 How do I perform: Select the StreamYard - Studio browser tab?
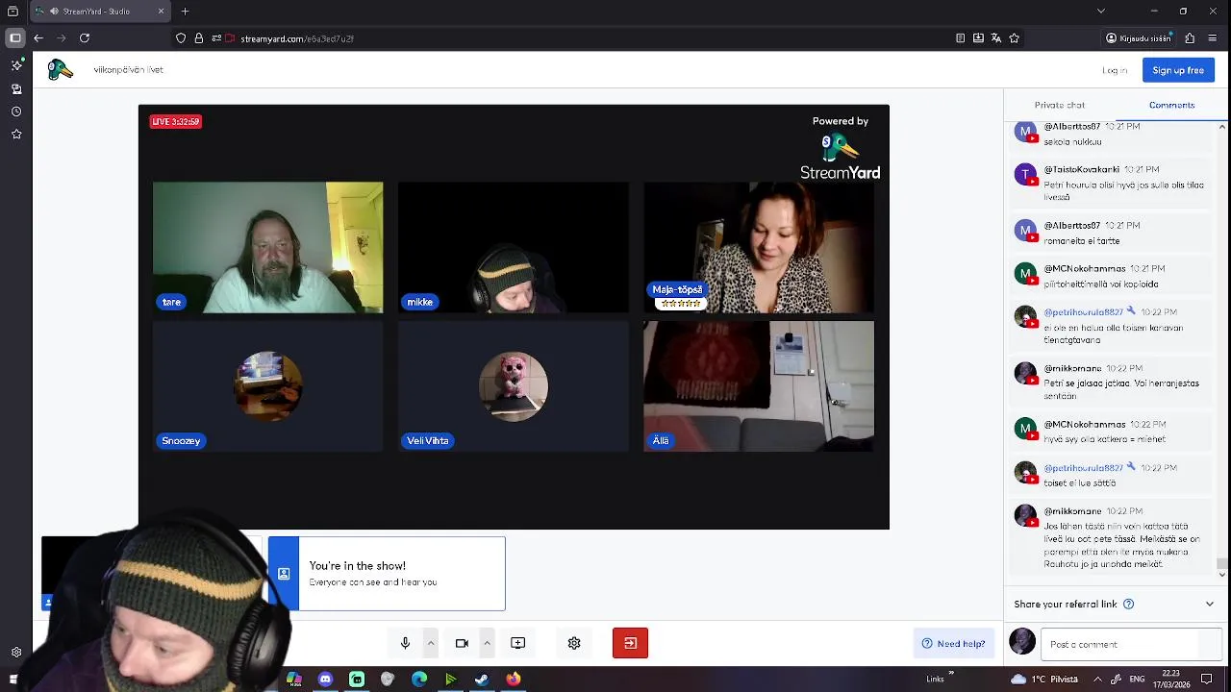[x=101, y=12]
